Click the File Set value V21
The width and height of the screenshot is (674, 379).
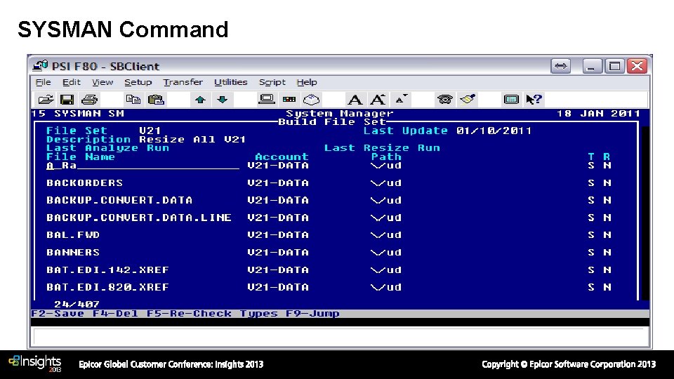click(x=150, y=131)
